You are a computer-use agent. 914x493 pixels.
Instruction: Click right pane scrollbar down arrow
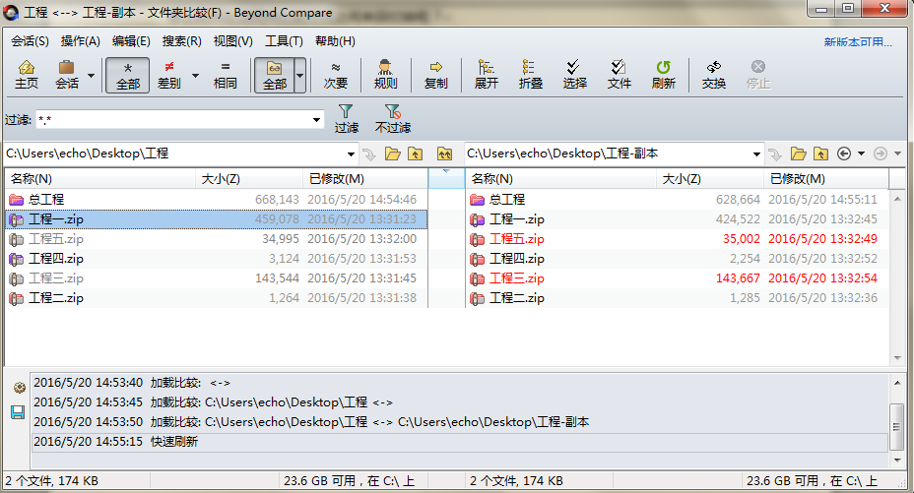897,358
